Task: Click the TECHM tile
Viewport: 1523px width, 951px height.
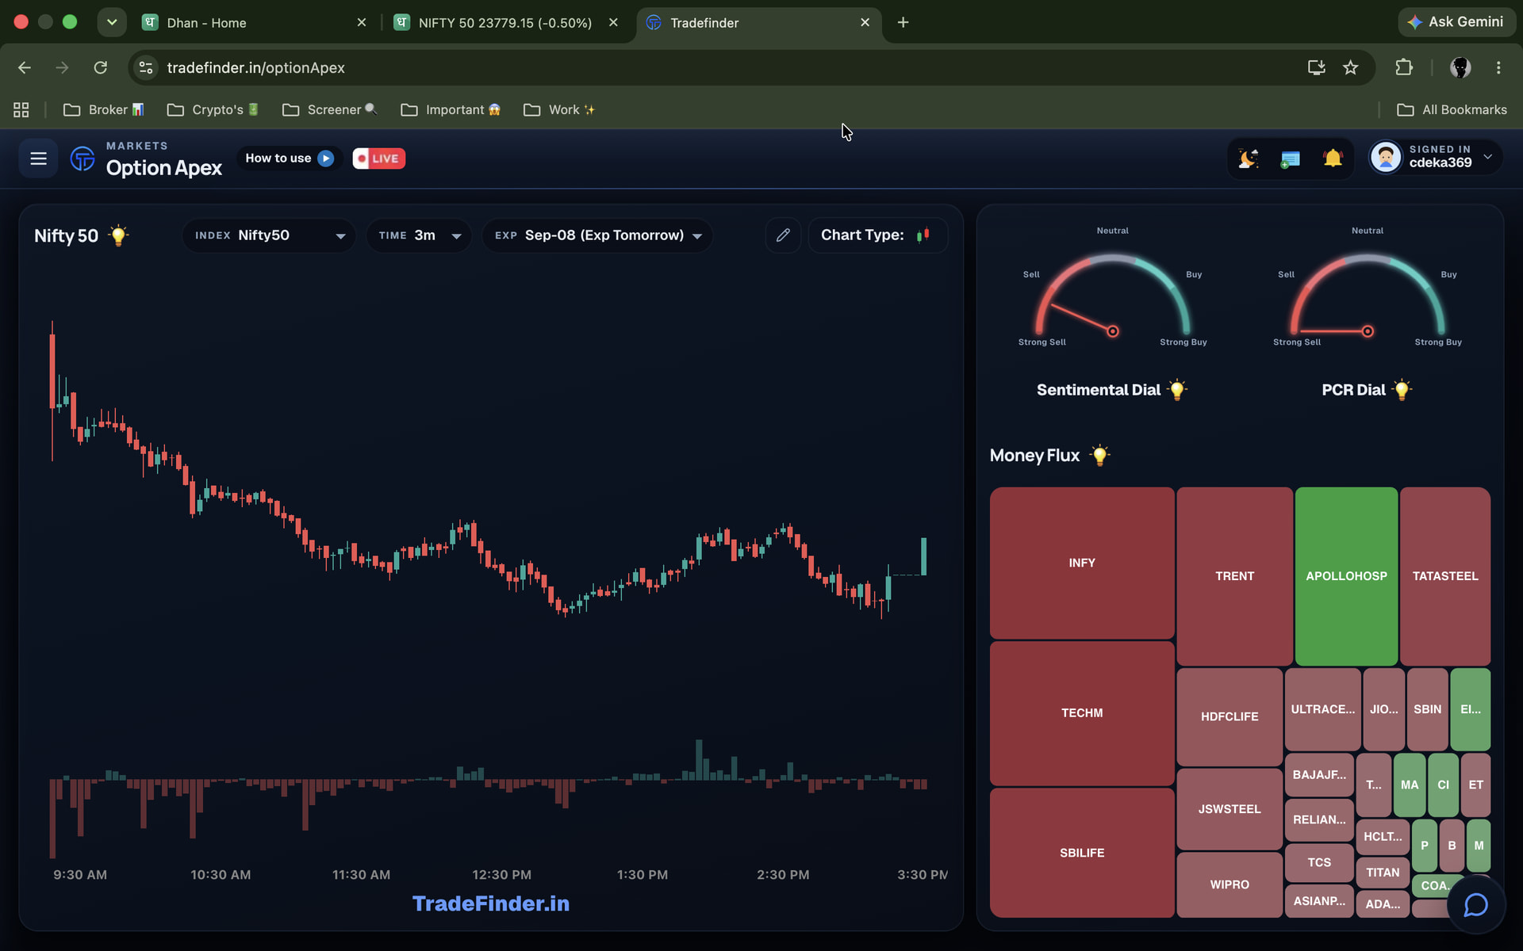Action: pos(1082,713)
